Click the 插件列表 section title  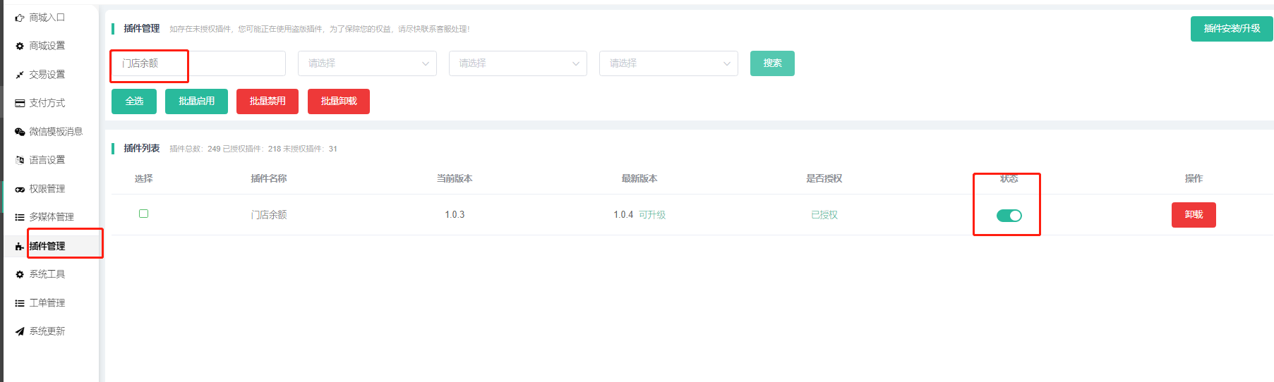(x=142, y=149)
